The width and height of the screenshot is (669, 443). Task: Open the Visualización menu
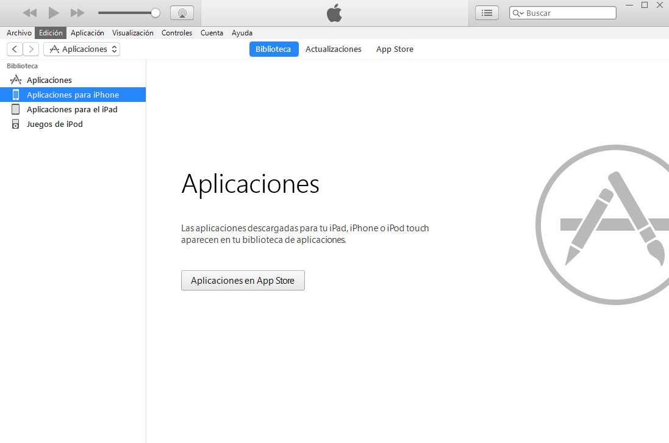click(x=133, y=33)
